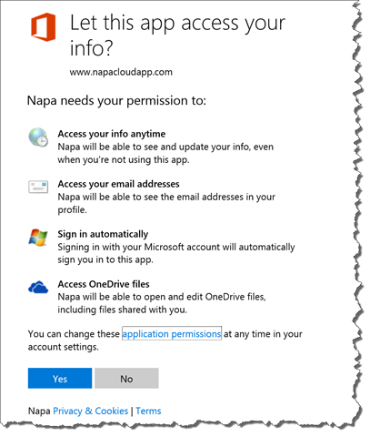Decline access with the No button
The image size is (370, 437).
pyautogui.click(x=126, y=378)
